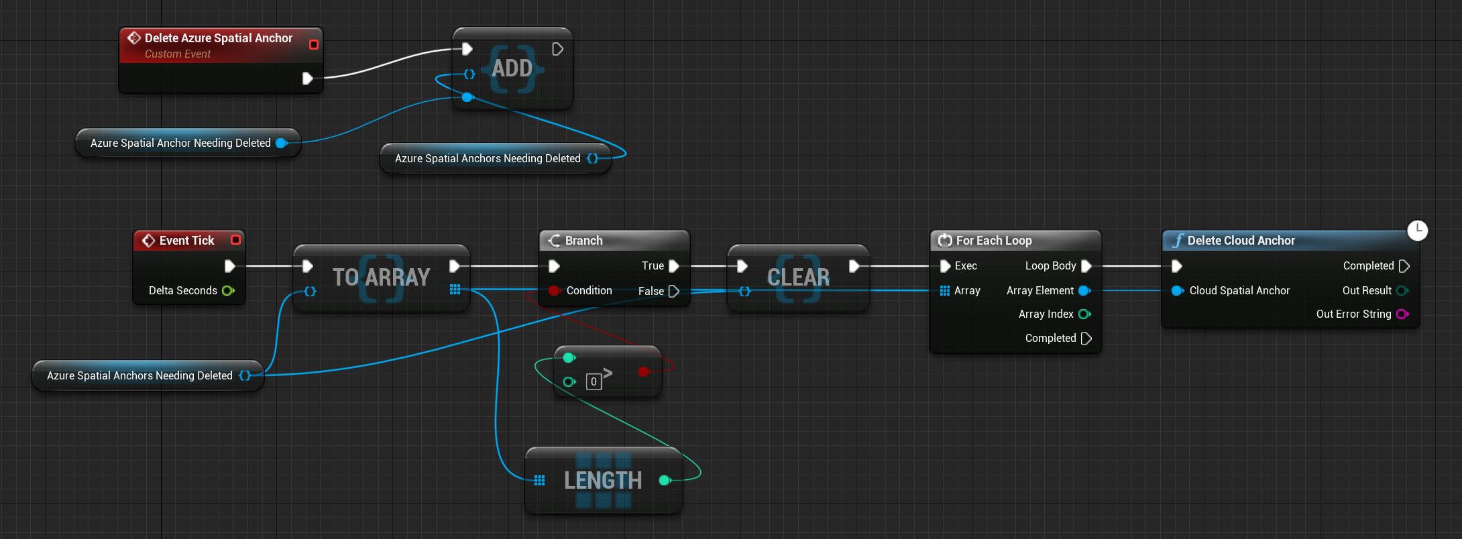The width and height of the screenshot is (1462, 539).
Task: Click the greater-than node value field showing 0
Action: (x=594, y=381)
